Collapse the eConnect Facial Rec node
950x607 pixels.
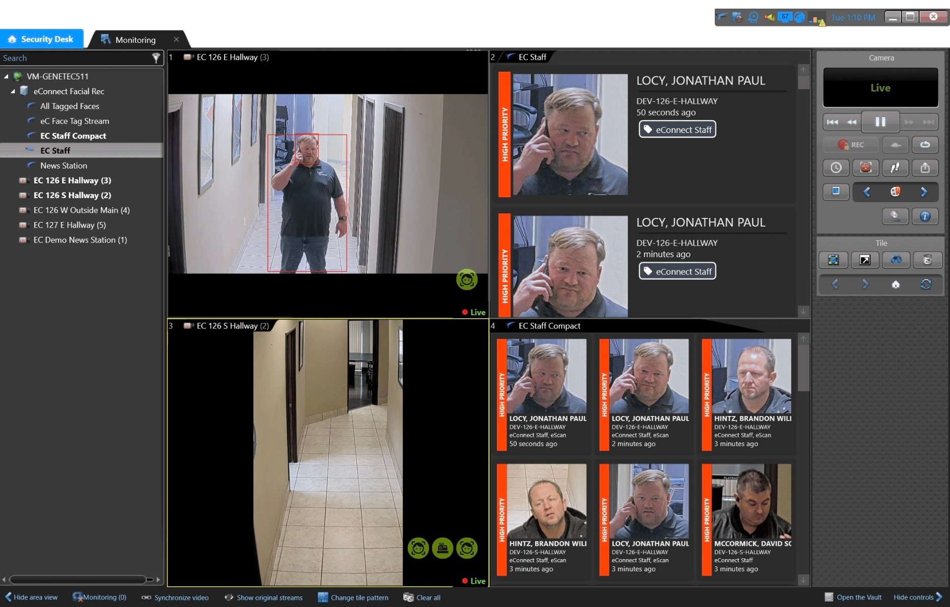click(13, 91)
